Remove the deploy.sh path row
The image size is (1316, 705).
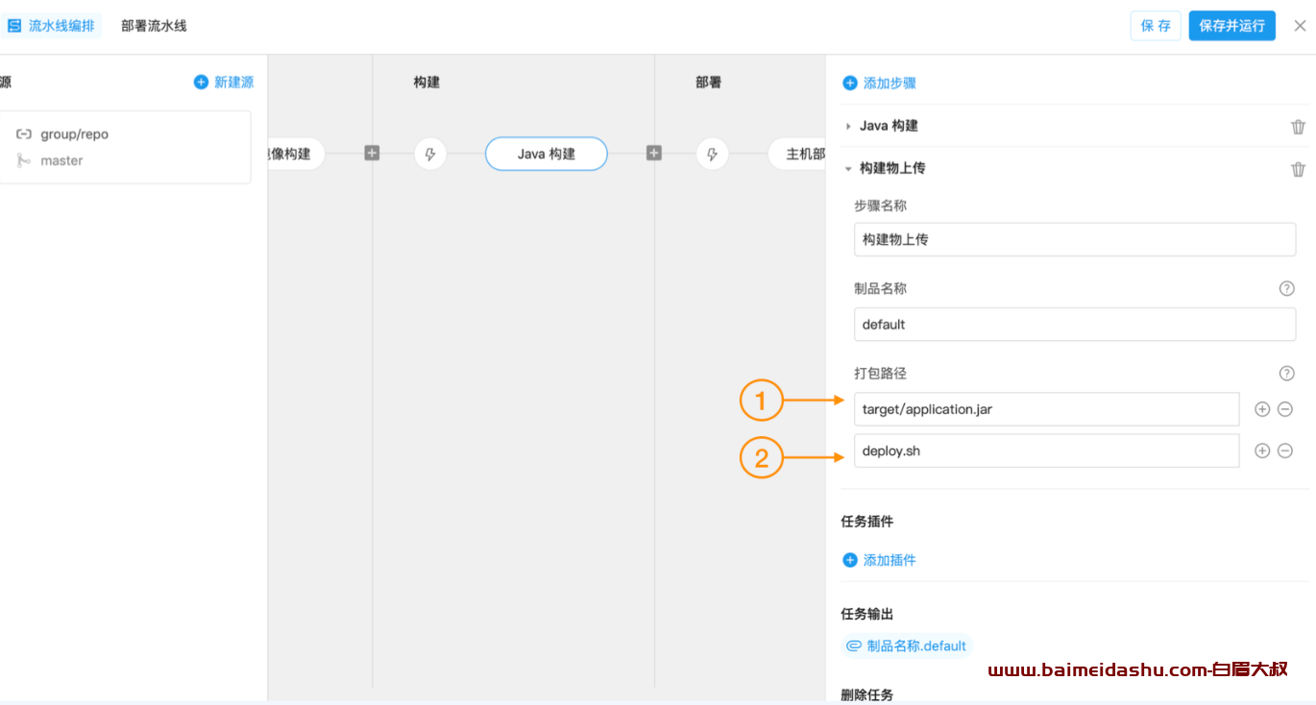[1285, 450]
